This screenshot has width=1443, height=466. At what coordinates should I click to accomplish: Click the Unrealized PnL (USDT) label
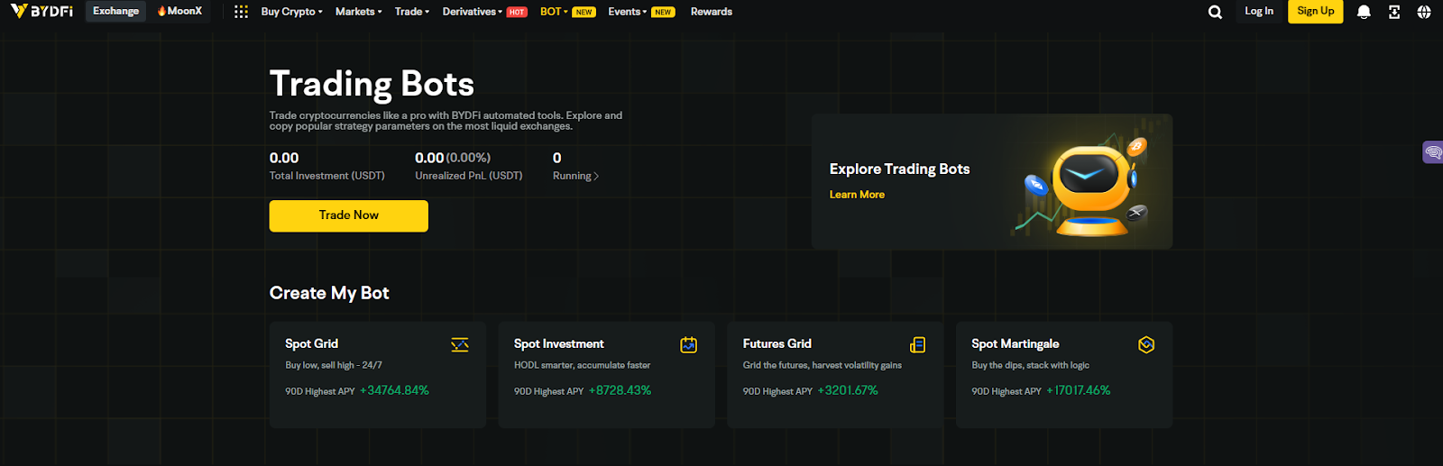(469, 176)
